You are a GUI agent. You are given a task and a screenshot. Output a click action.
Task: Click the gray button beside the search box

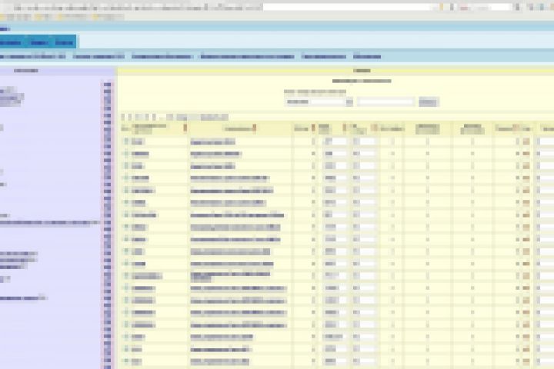coord(429,102)
